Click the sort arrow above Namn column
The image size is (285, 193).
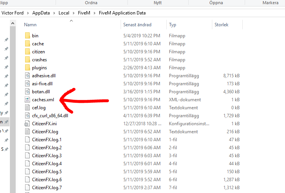pyautogui.click(x=72, y=21)
